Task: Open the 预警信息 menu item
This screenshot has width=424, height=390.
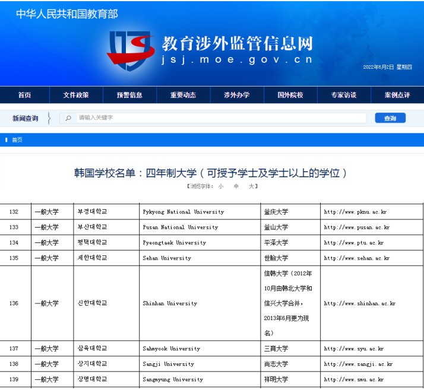Action: point(129,95)
